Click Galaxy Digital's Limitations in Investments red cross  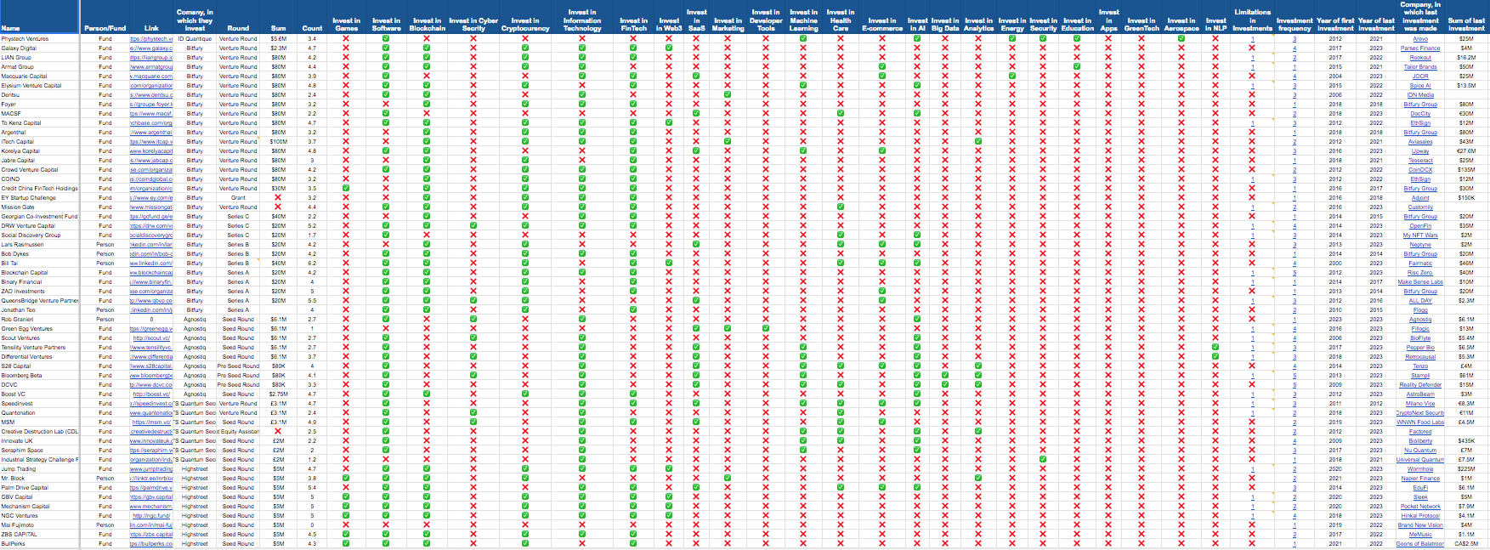point(1252,48)
